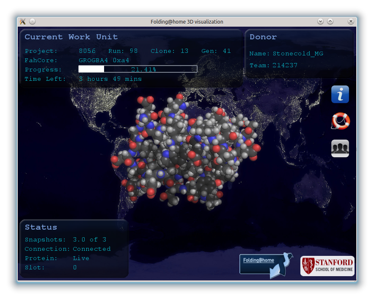The width and height of the screenshot is (374, 299).
Task: Maximize window with up-chevron title button
Action: pos(330,22)
